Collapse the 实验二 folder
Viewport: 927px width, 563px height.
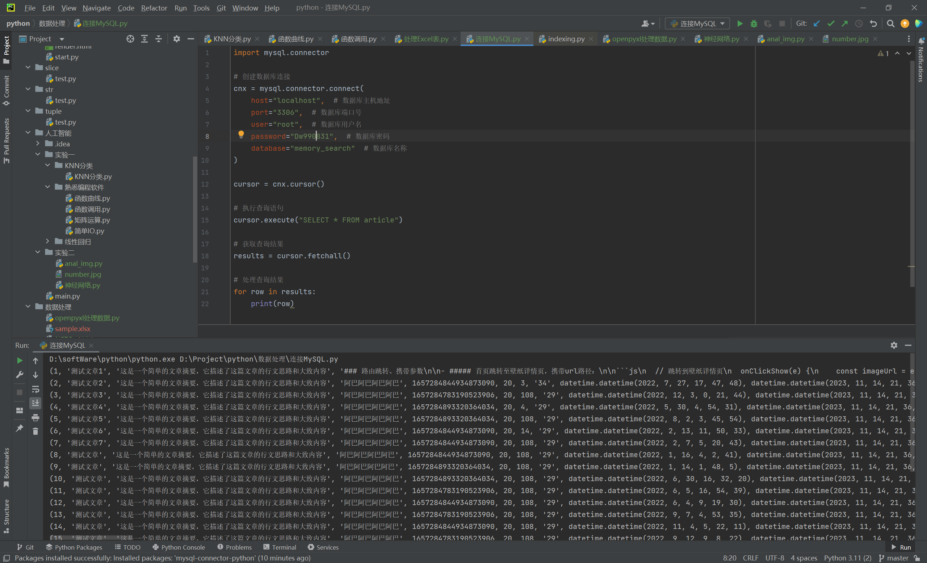(x=38, y=252)
